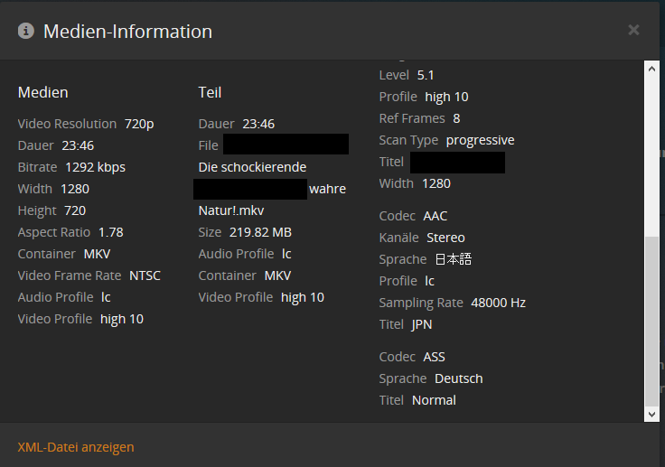Open the XML-Datei anzeigen link
665x467 pixels.
[76, 447]
